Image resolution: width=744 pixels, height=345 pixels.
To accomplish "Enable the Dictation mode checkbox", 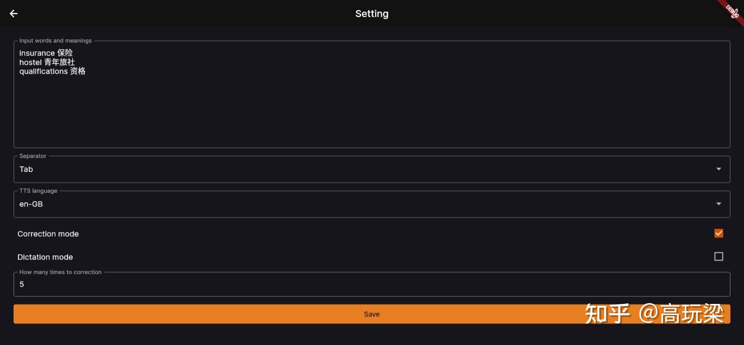I will coord(719,257).
